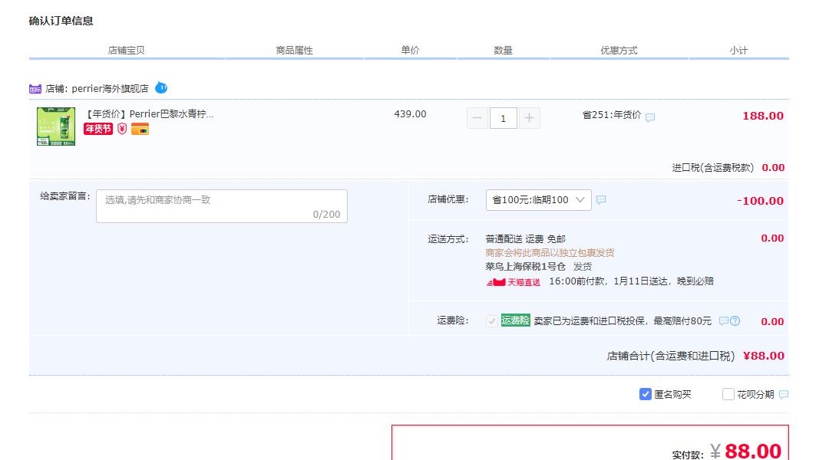This screenshot has height=460, width=839.
Task: Toggle the 运费险 checkbox
Action: (491, 321)
